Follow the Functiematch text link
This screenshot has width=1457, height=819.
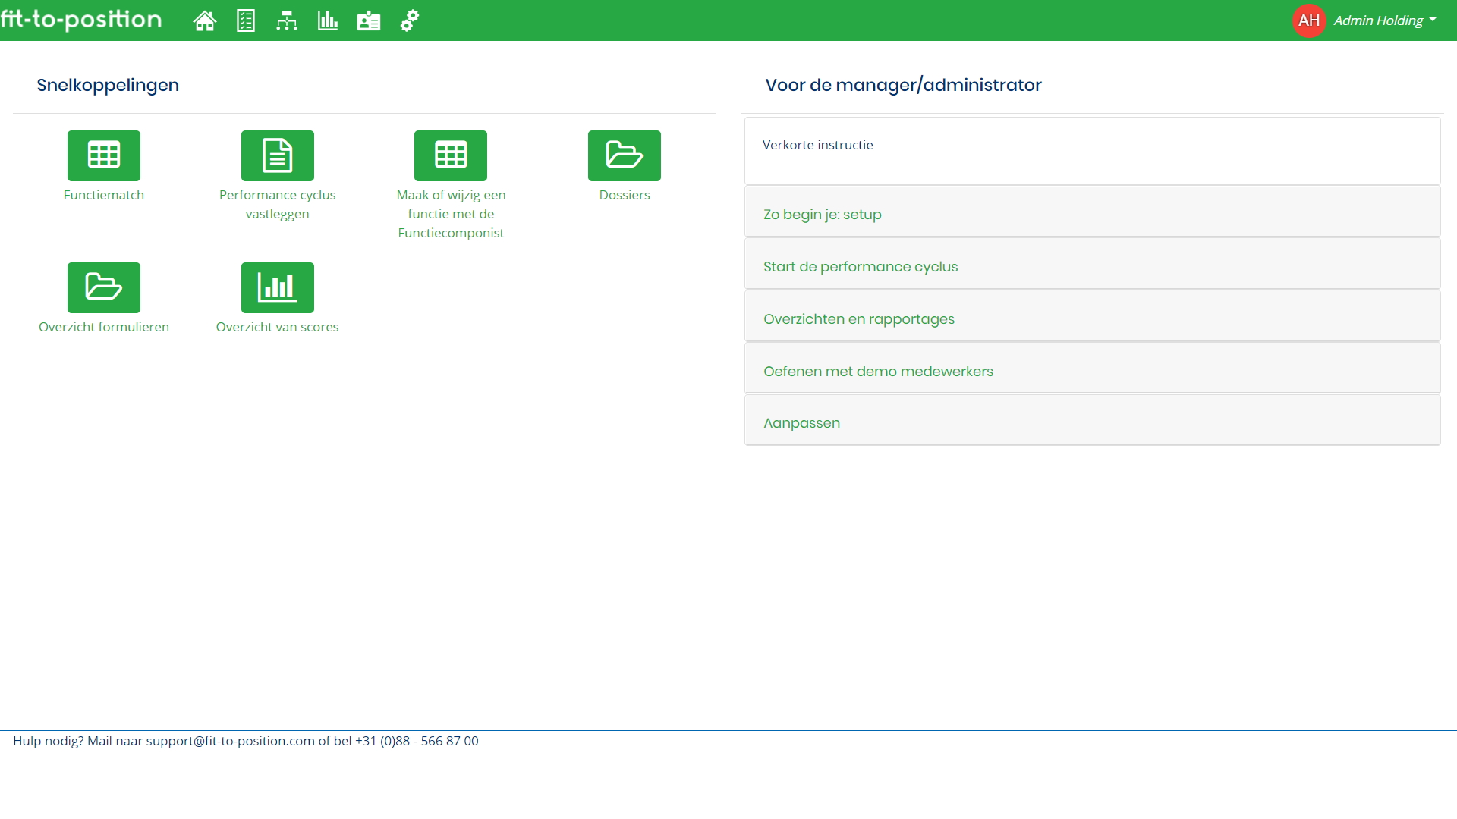[x=104, y=195]
